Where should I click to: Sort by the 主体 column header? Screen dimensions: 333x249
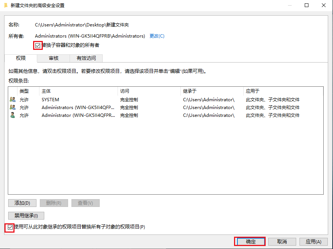(78, 91)
